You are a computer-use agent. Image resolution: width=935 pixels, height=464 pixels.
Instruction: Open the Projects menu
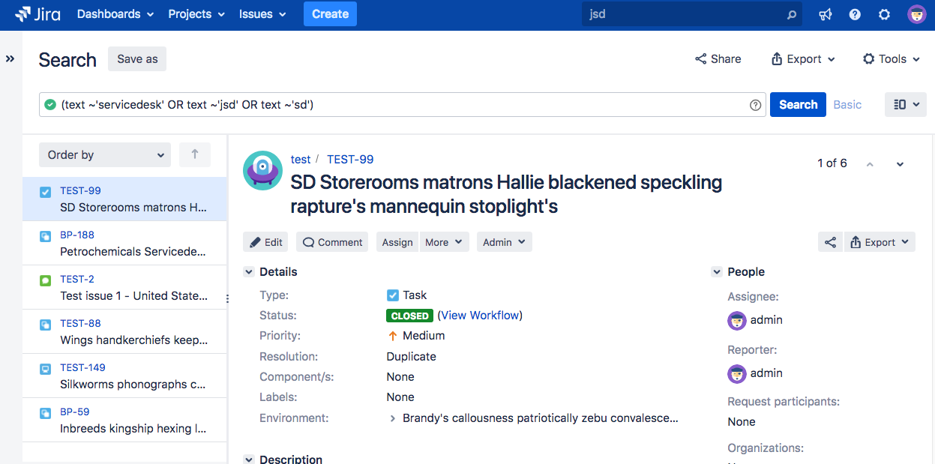click(x=196, y=14)
